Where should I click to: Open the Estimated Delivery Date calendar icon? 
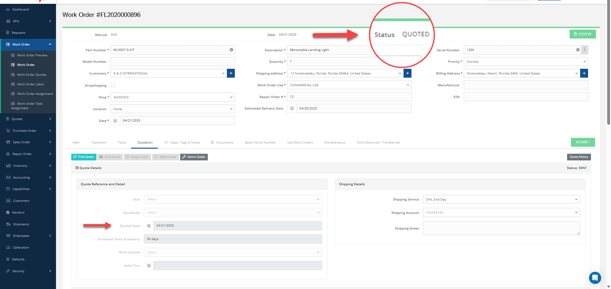click(292, 109)
